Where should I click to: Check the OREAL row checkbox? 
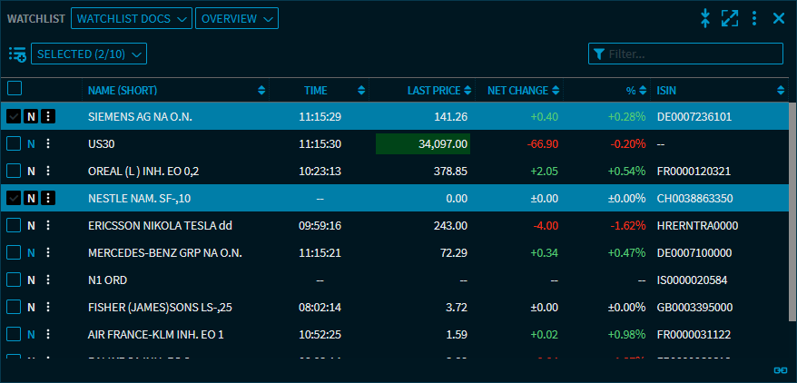click(14, 171)
